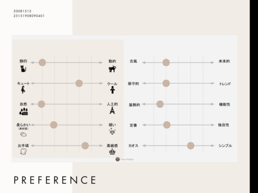Click the 独自性 label

(x=223, y=125)
